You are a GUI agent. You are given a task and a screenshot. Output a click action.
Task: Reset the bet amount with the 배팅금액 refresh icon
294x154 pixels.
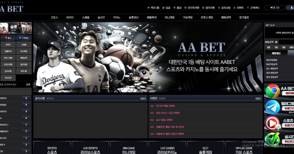[x=276, y=42]
